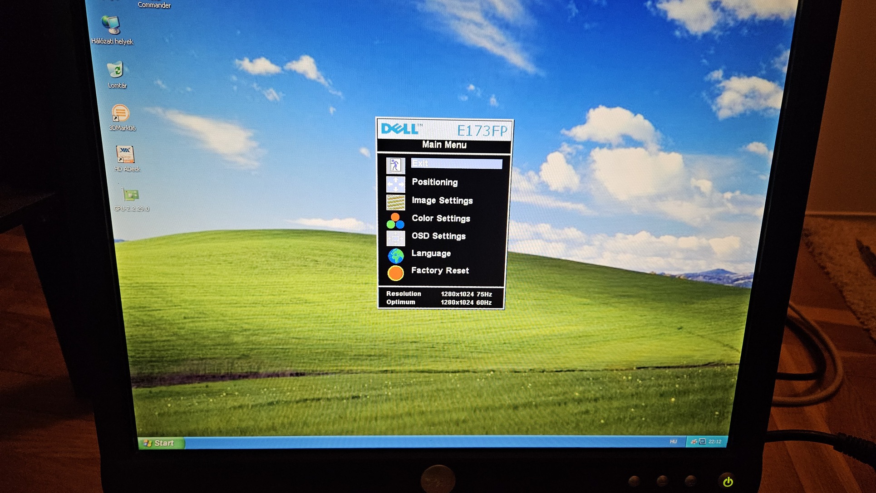Viewport: 876px width, 493px height.
Task: Click the 22:12 clock in system tray
Action: pyautogui.click(x=715, y=442)
